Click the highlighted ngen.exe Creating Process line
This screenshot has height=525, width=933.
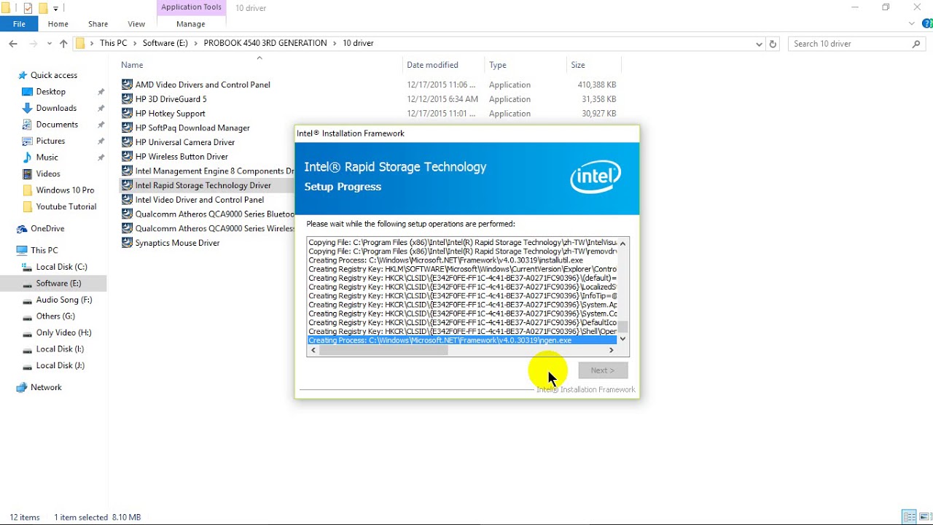(462, 341)
